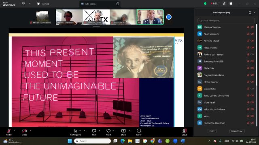Viewport: 259px width, 145px height.
Task: Click participant Snejina Haralambieva
Action: pyautogui.click(x=226, y=75)
